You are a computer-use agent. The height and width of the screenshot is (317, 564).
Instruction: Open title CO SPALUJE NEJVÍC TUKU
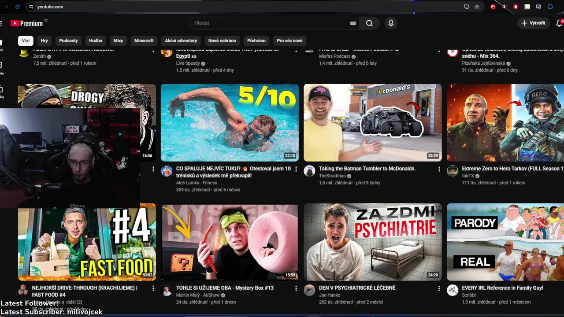tap(233, 172)
